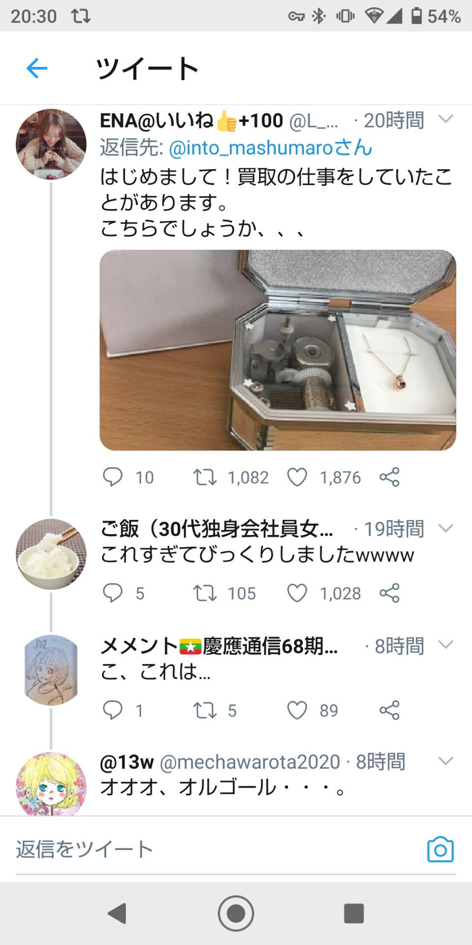
Task: Open @mechawarota2020 user profile
Action: [250, 762]
